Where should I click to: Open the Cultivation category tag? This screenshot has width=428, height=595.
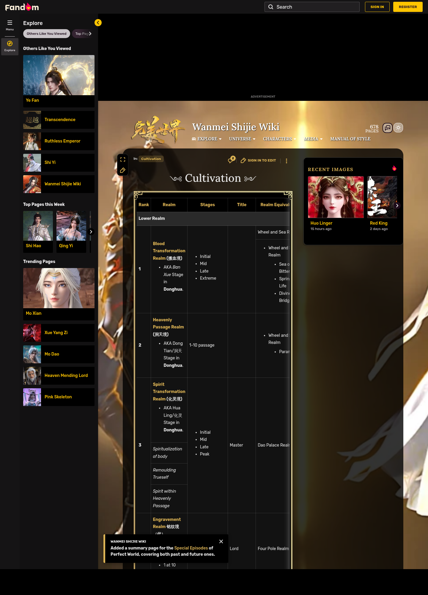[151, 159]
